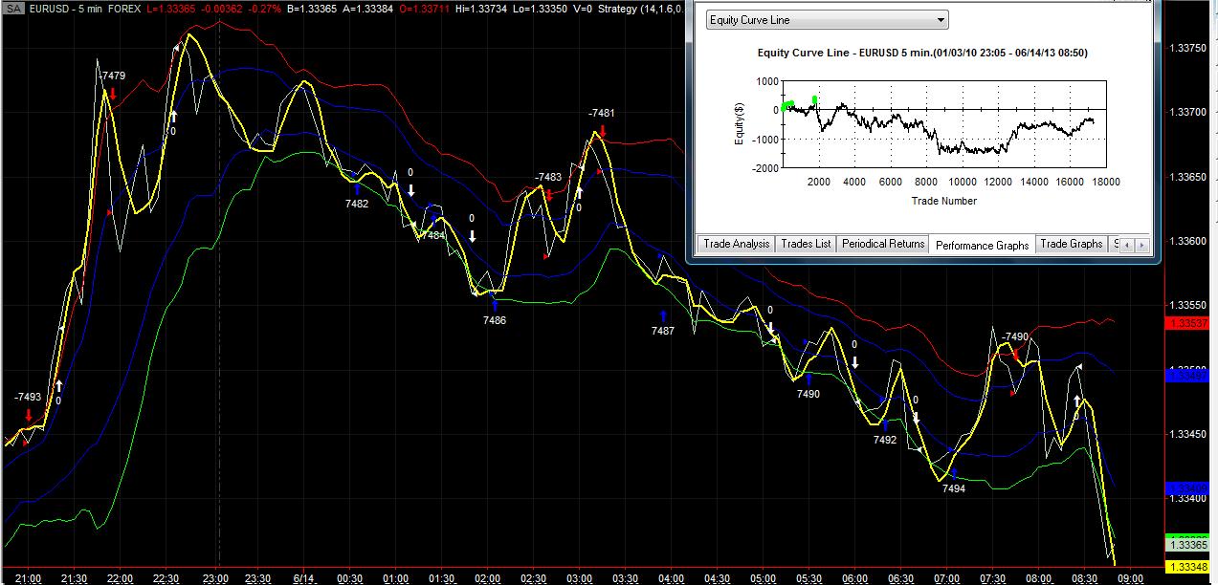Click the blue buy arrow labeled 7482

(357, 189)
